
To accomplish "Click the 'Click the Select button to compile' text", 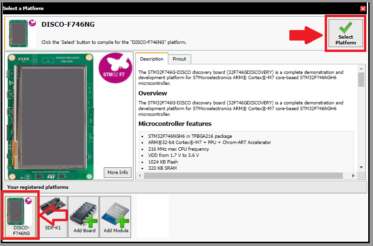I will (x=114, y=42).
